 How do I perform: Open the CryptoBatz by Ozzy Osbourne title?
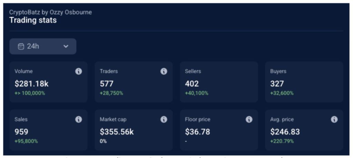[x=50, y=12]
